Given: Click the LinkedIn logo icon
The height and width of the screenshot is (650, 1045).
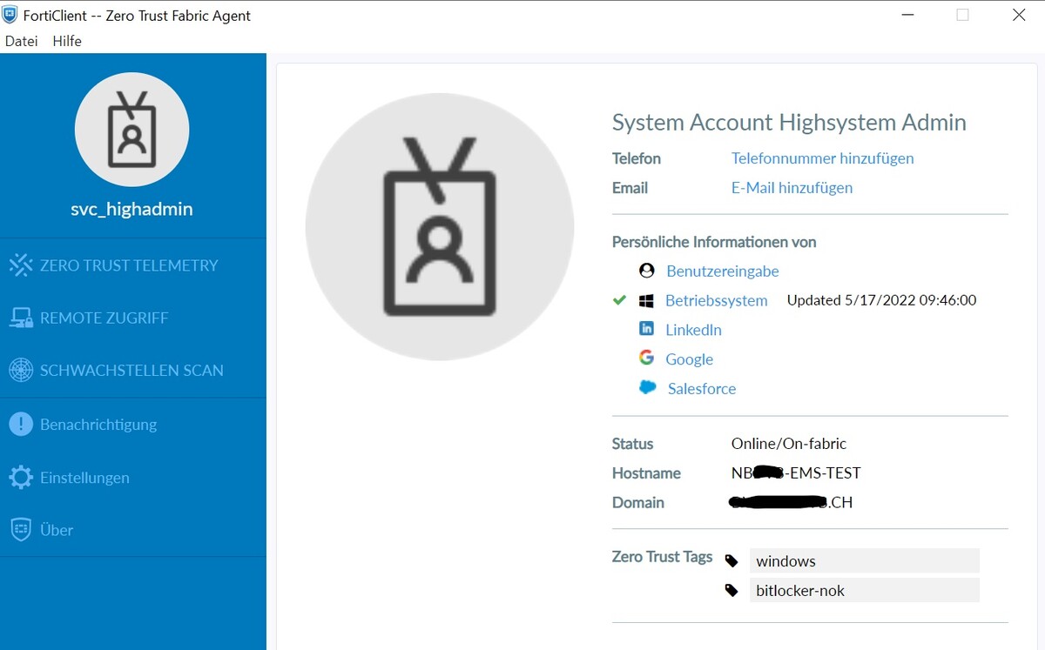Looking at the screenshot, I should [646, 329].
